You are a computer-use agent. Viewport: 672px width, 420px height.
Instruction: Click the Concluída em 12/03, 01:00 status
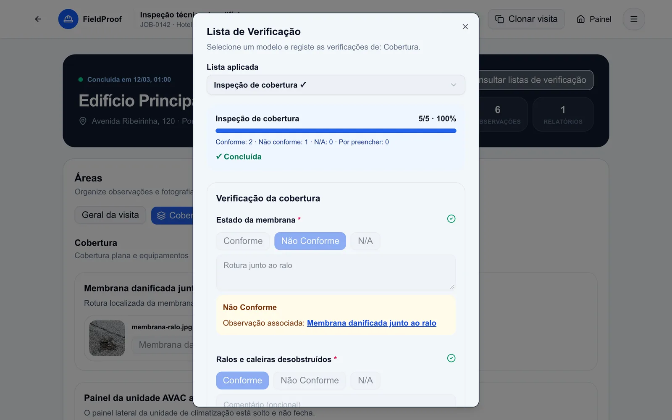[x=129, y=79]
